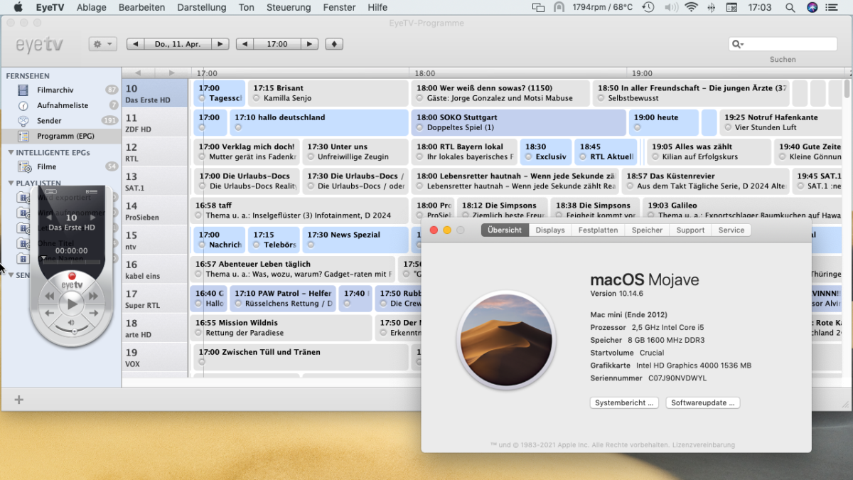Viewport: 853px width, 480px height.
Task: Click the Wi-Fi status icon
Action: pyautogui.click(x=691, y=7)
